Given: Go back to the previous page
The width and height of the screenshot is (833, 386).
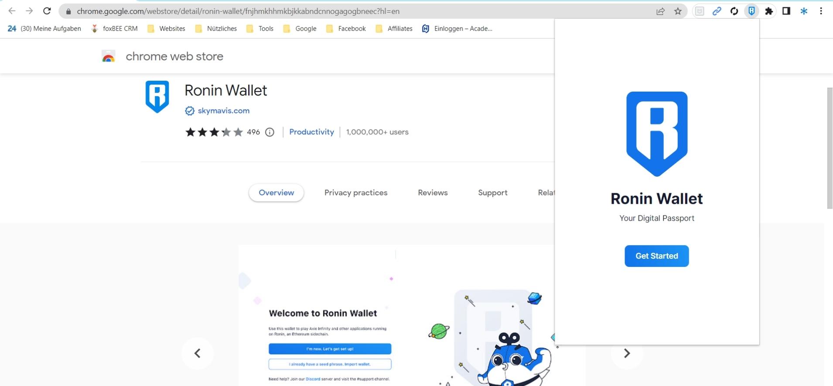Looking at the screenshot, I should coord(12,11).
